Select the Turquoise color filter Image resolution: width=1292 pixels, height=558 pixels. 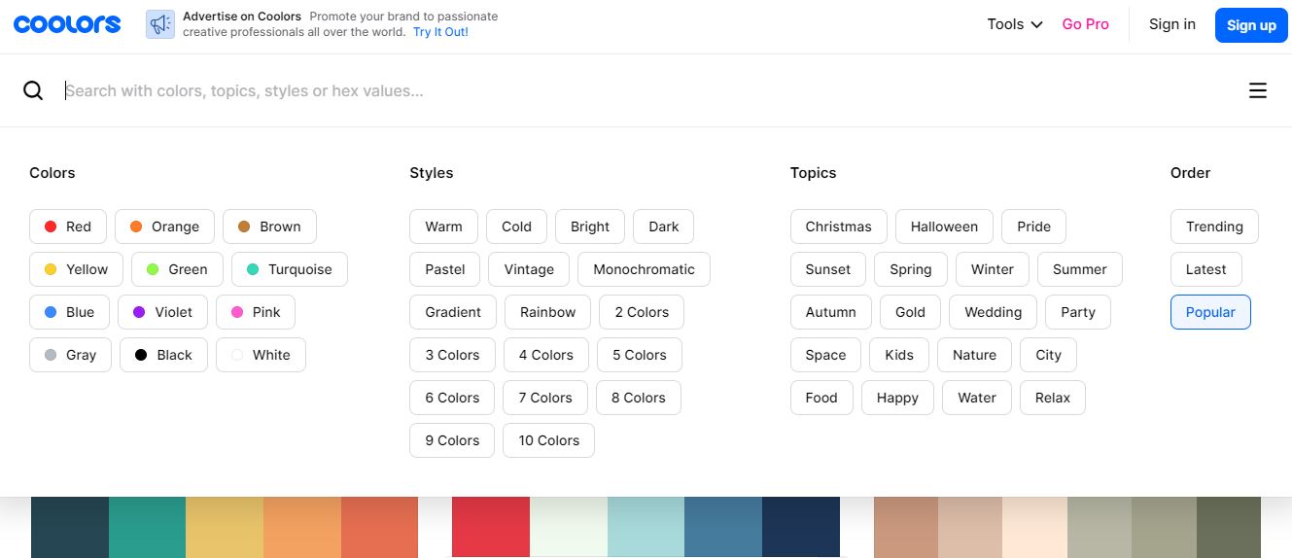289,269
